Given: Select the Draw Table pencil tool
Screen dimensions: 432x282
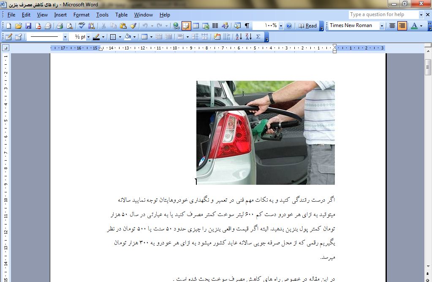Looking at the screenshot, I should click(x=8, y=37).
